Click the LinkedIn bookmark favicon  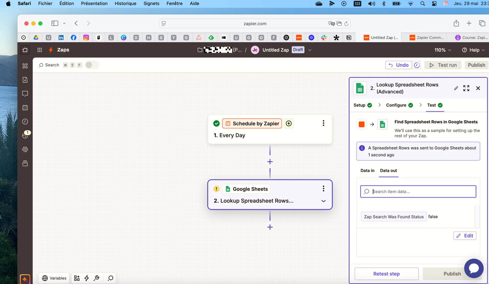(61, 37)
